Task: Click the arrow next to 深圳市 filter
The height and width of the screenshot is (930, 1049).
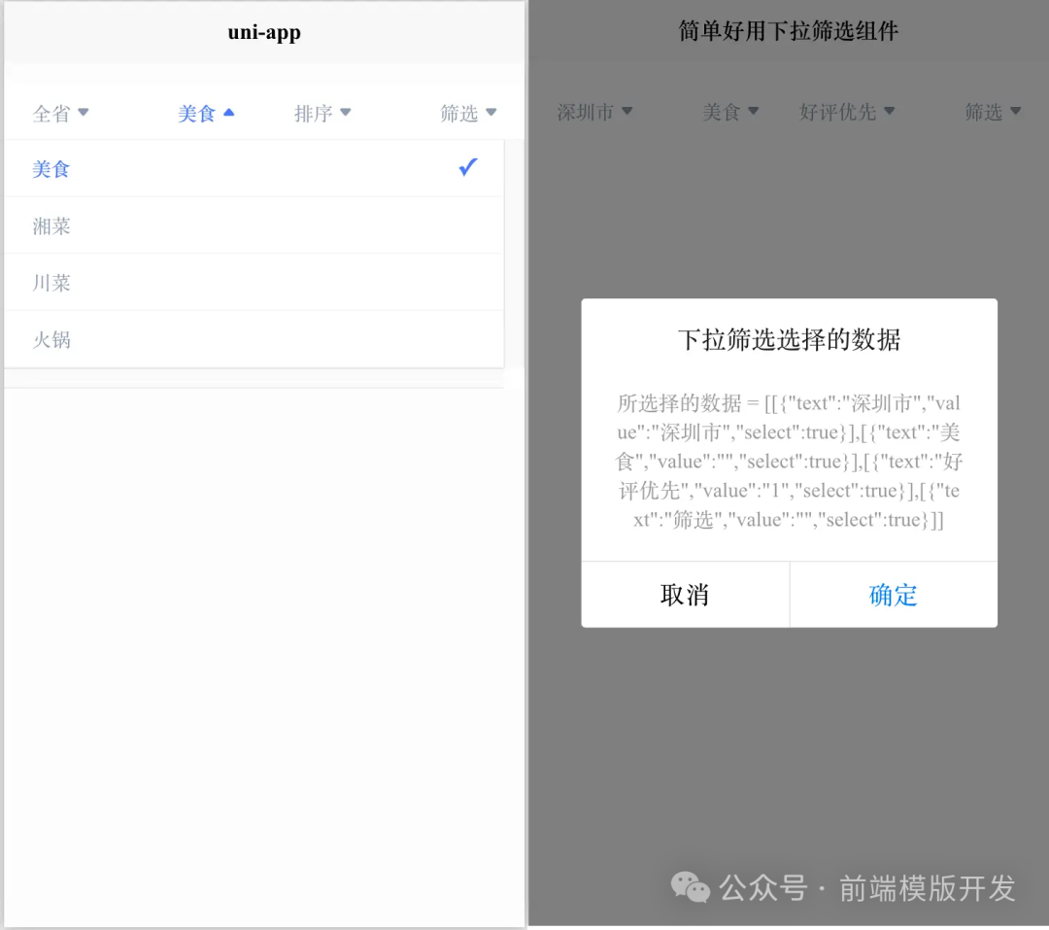Action: point(628,111)
